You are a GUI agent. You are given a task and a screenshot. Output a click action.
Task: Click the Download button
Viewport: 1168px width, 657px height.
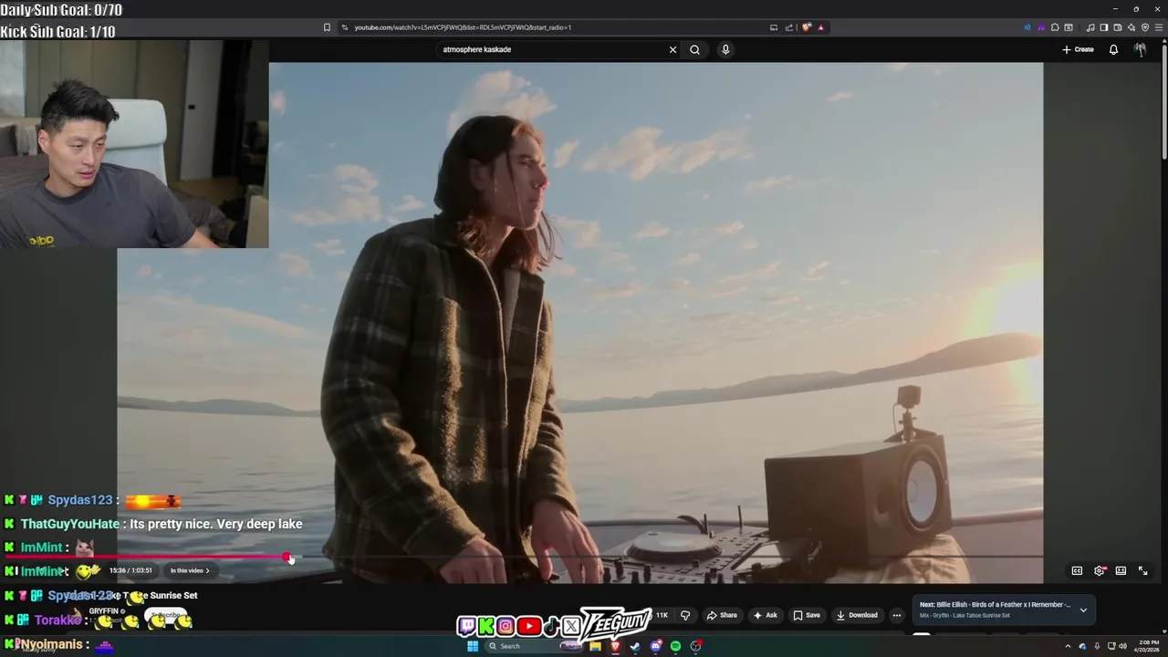pyautogui.click(x=857, y=615)
